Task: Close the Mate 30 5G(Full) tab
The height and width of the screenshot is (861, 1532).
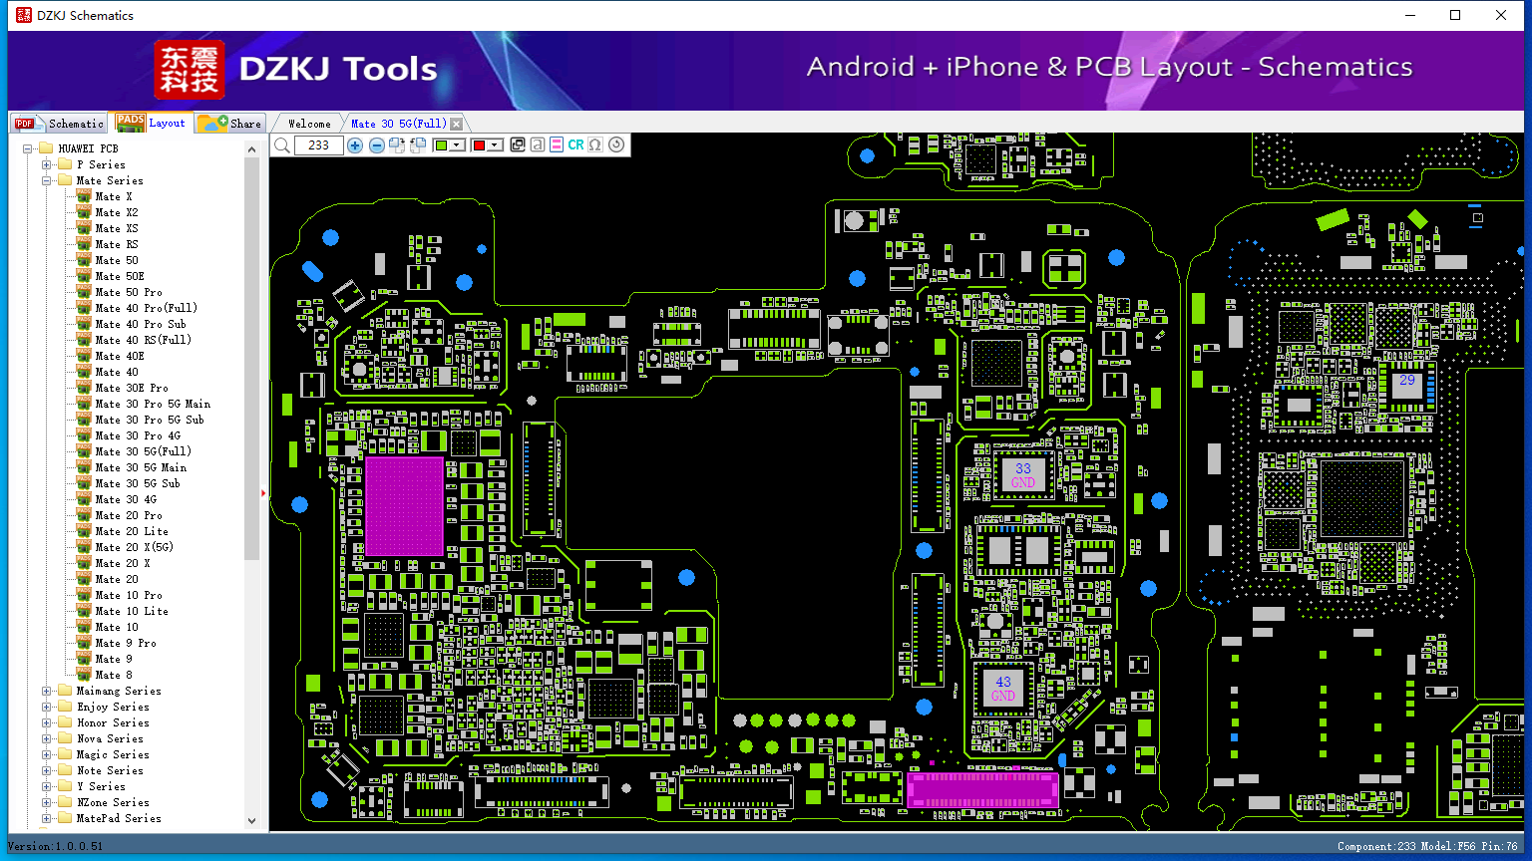Action: click(457, 124)
